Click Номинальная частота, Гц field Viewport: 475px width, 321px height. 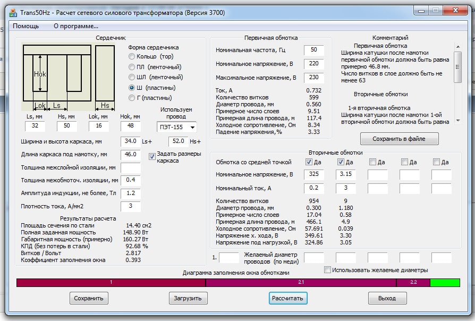[x=314, y=50]
